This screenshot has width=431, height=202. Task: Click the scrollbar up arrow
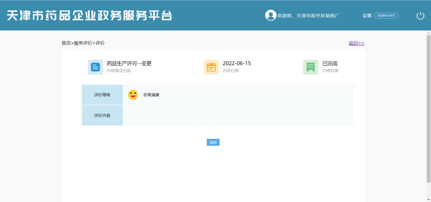[428, 33]
